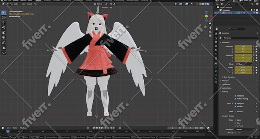Viewport: 260px width, 139px height.
Task: Open the timeline Playback menu
Action: (23, 128)
